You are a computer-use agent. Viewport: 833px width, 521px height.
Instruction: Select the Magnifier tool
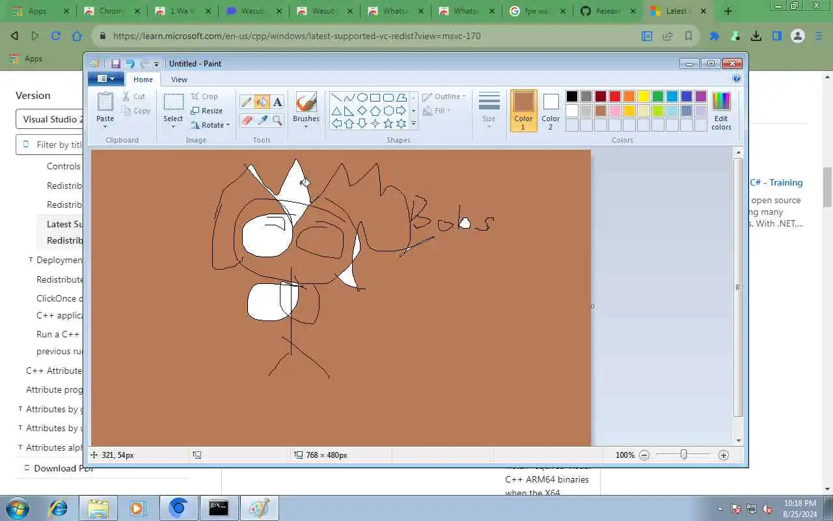click(278, 120)
